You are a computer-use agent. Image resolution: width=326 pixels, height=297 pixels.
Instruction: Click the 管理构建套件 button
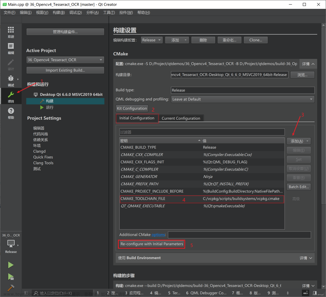(65, 32)
